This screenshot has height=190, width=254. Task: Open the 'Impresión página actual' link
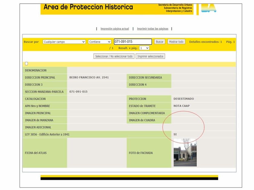point(115,29)
